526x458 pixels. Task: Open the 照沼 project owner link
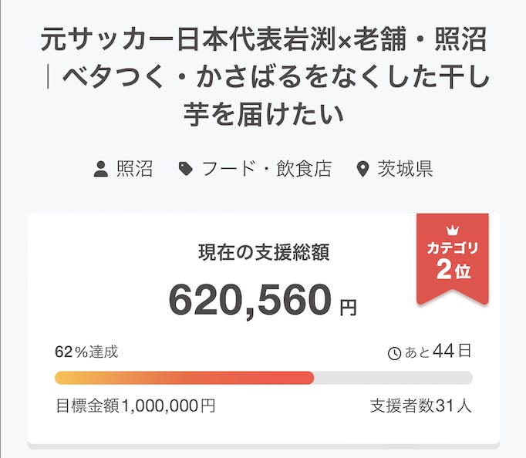pyautogui.click(x=134, y=170)
